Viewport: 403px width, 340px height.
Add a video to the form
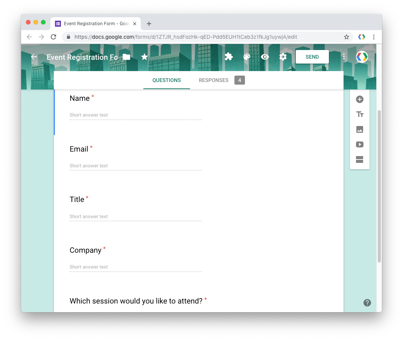click(x=359, y=144)
